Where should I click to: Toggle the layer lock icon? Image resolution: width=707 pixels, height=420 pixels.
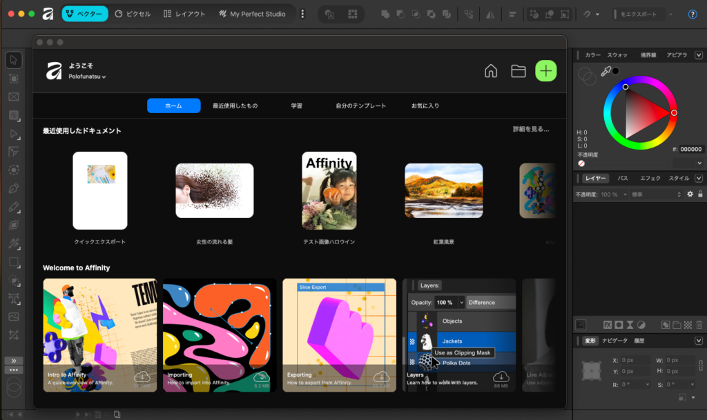pos(700,194)
